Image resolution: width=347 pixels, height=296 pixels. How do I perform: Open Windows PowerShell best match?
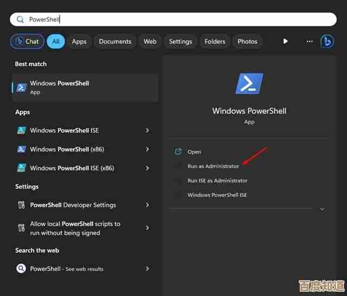[85, 88]
